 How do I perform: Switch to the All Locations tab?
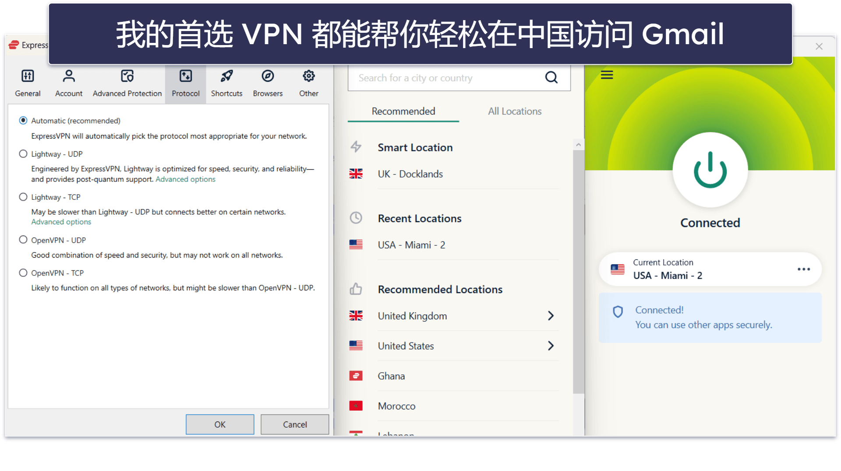[515, 111]
